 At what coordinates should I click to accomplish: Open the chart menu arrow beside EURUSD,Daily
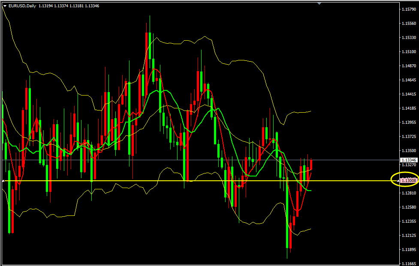(5, 6)
